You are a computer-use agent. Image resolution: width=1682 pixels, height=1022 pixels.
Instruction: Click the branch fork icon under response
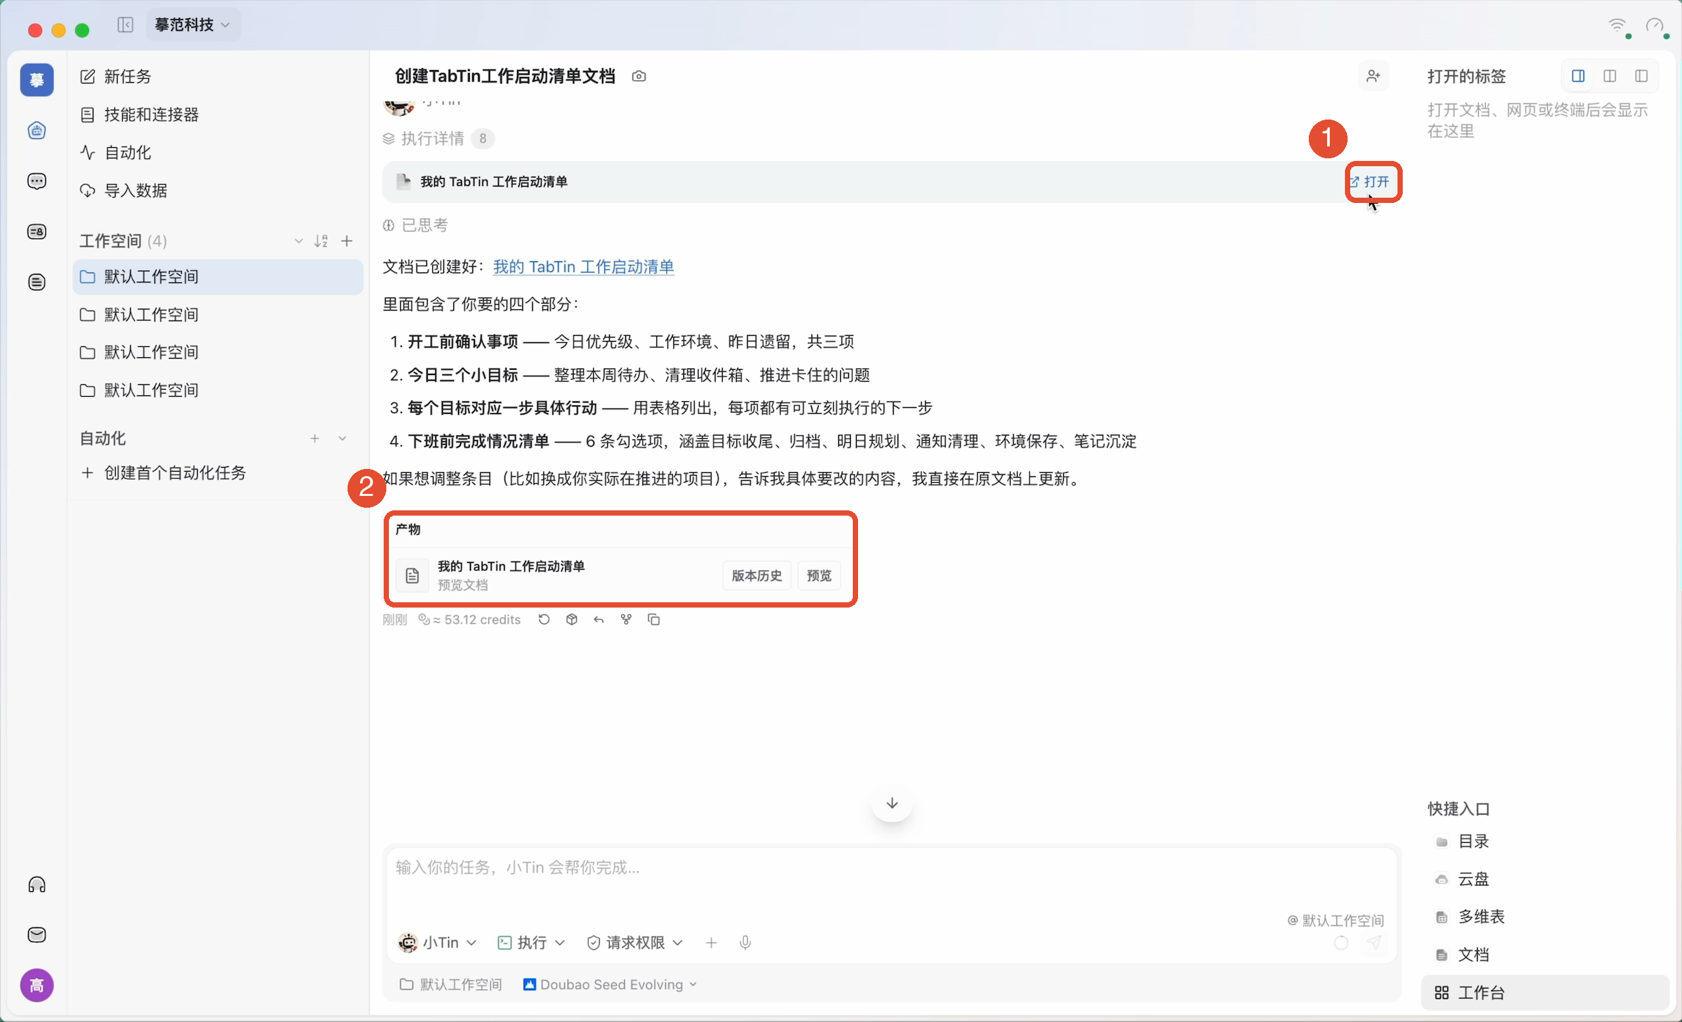[626, 619]
